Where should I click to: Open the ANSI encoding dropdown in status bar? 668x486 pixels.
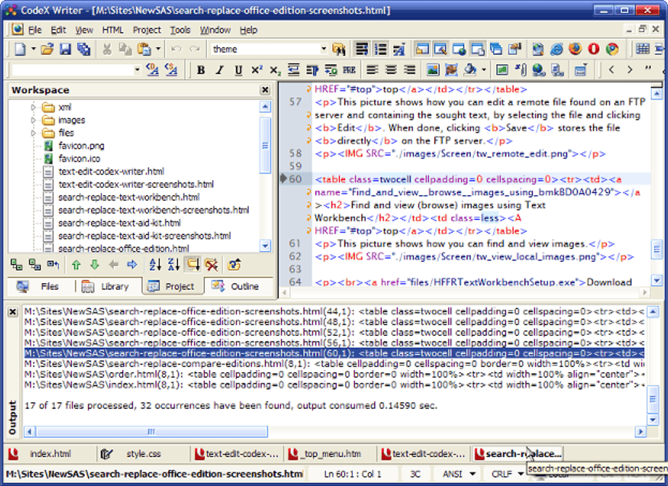472,474
